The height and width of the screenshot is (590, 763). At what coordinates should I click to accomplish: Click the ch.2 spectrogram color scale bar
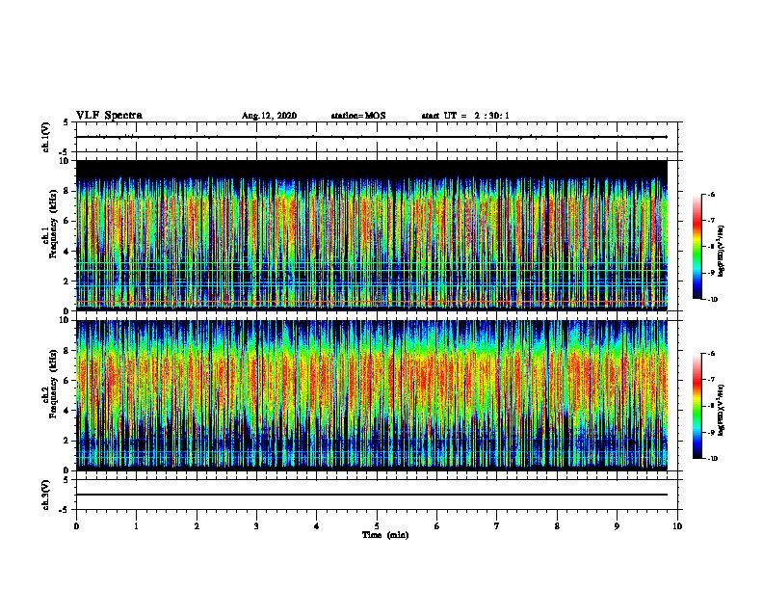tap(697, 406)
